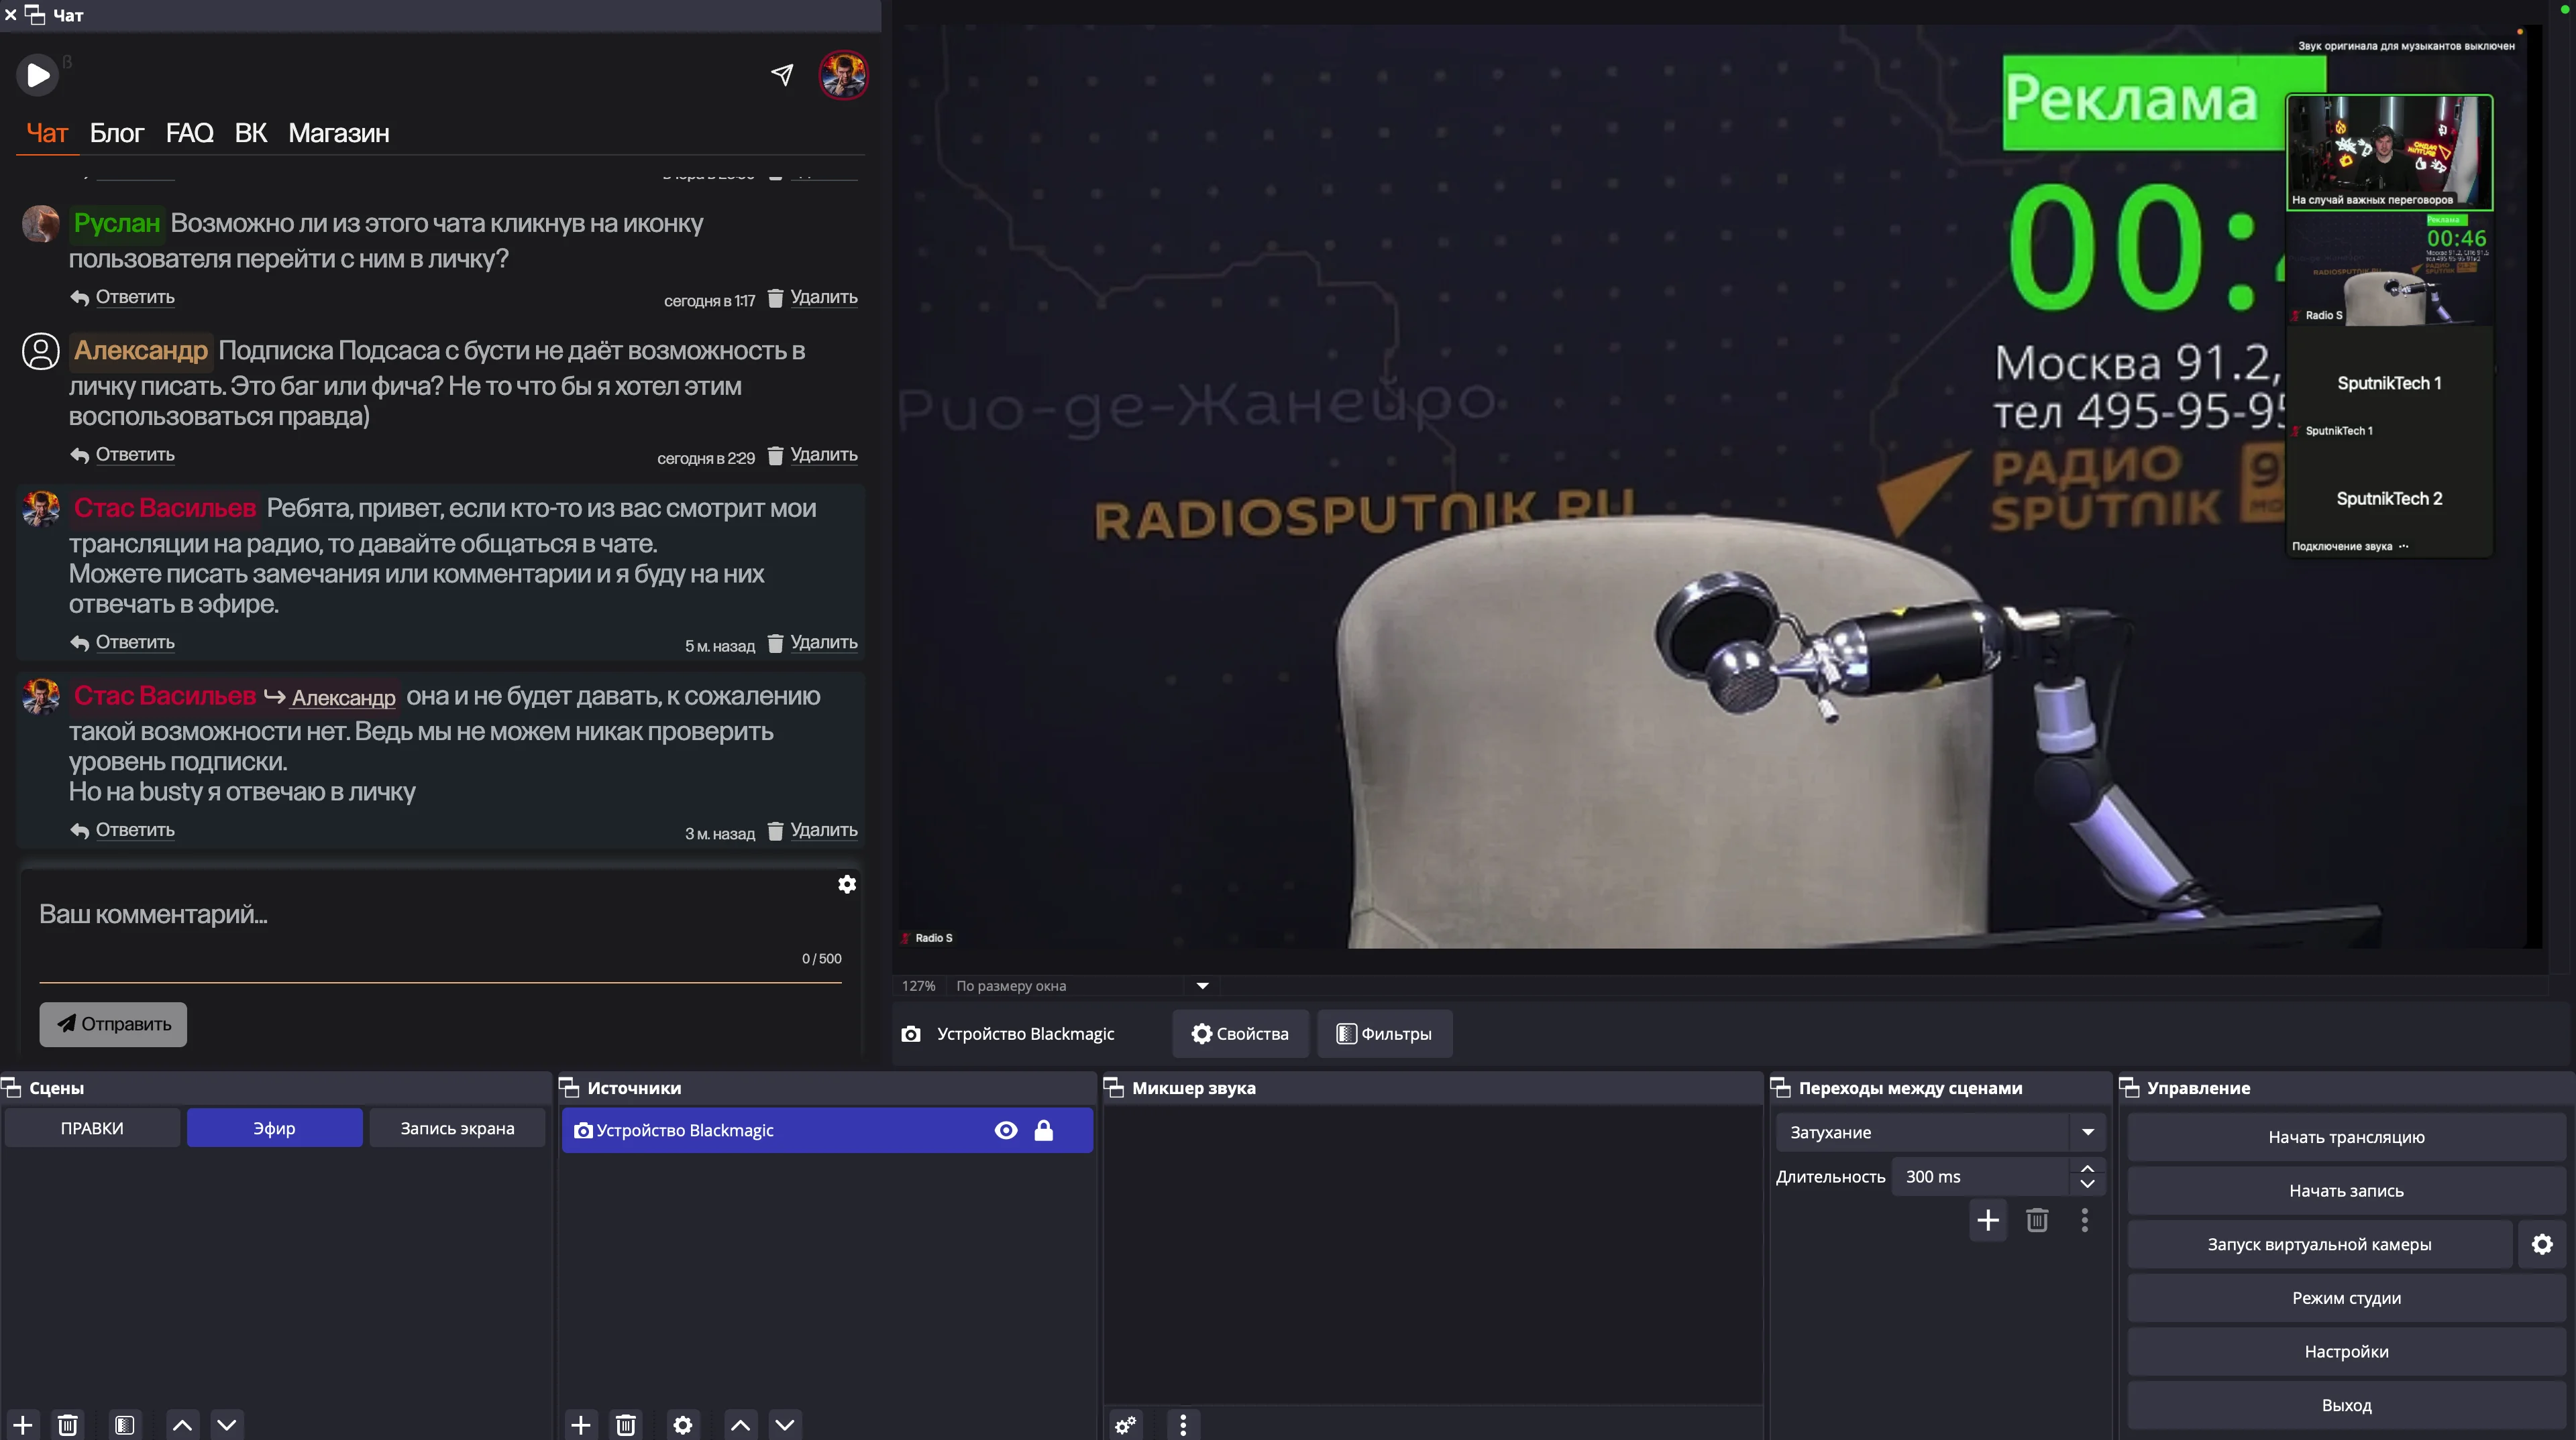Image resolution: width=2576 pixels, height=1440 pixels.
Task: Select the ПРАВКИ scene
Action: pyautogui.click(x=92, y=1128)
